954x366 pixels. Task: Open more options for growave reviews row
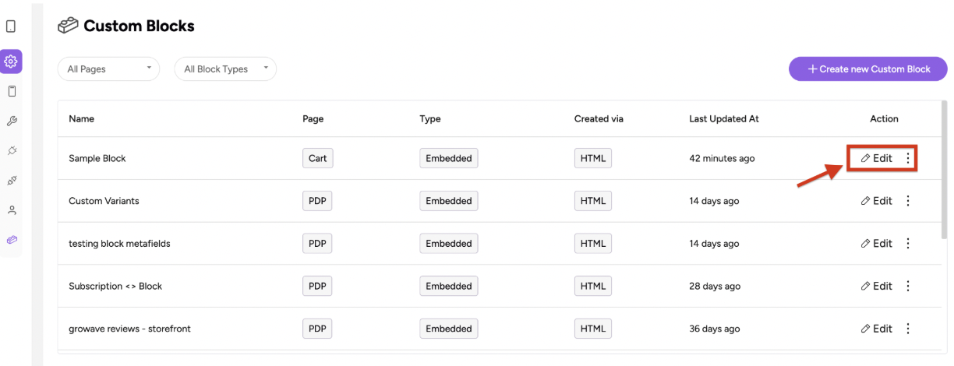point(908,329)
